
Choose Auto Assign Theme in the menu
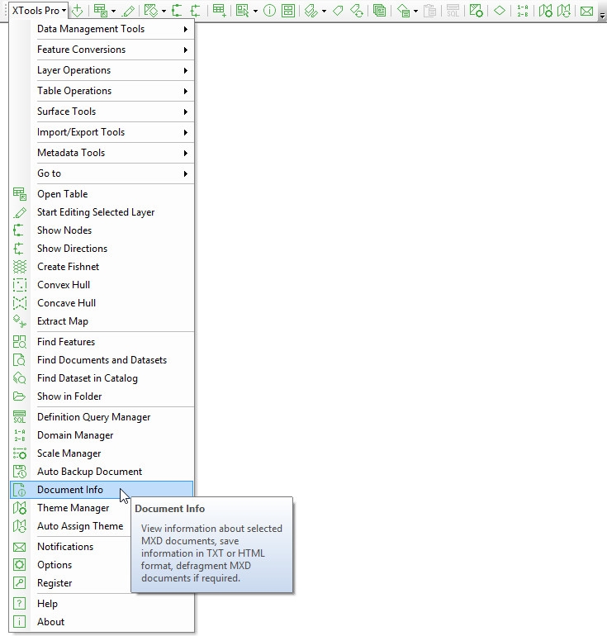70,527
